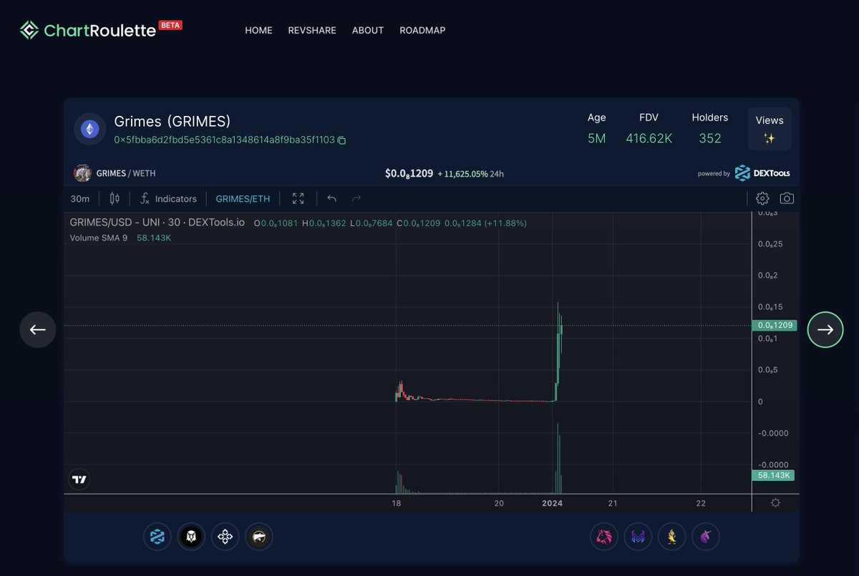
Task: Click the 18 date label on the time axis
Action: [x=396, y=503]
